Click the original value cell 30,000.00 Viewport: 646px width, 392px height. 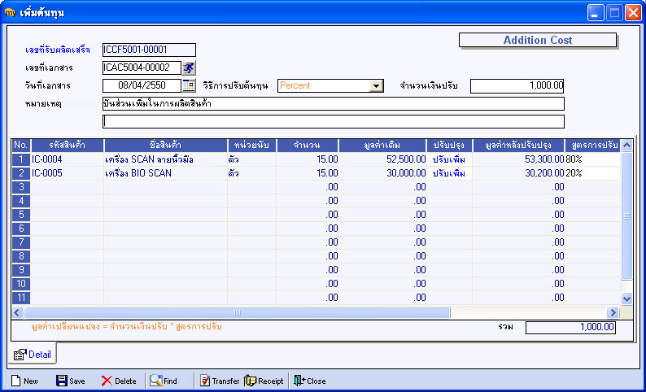382,173
